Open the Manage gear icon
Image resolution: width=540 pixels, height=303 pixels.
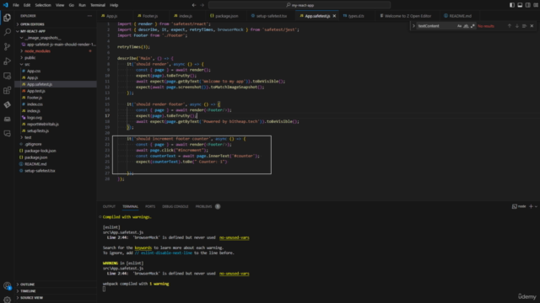point(7,300)
